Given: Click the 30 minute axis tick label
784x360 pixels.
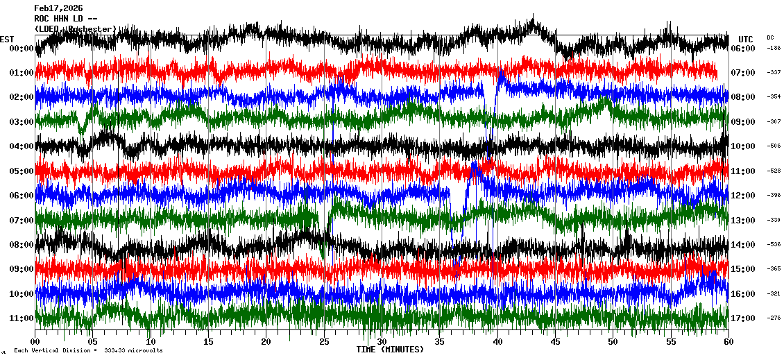Looking at the screenshot, I should click(382, 341).
